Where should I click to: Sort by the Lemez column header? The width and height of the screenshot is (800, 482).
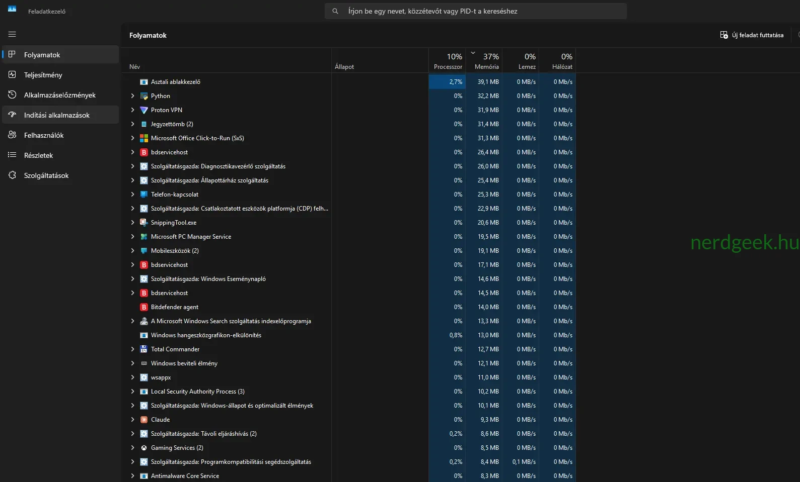[x=521, y=61]
